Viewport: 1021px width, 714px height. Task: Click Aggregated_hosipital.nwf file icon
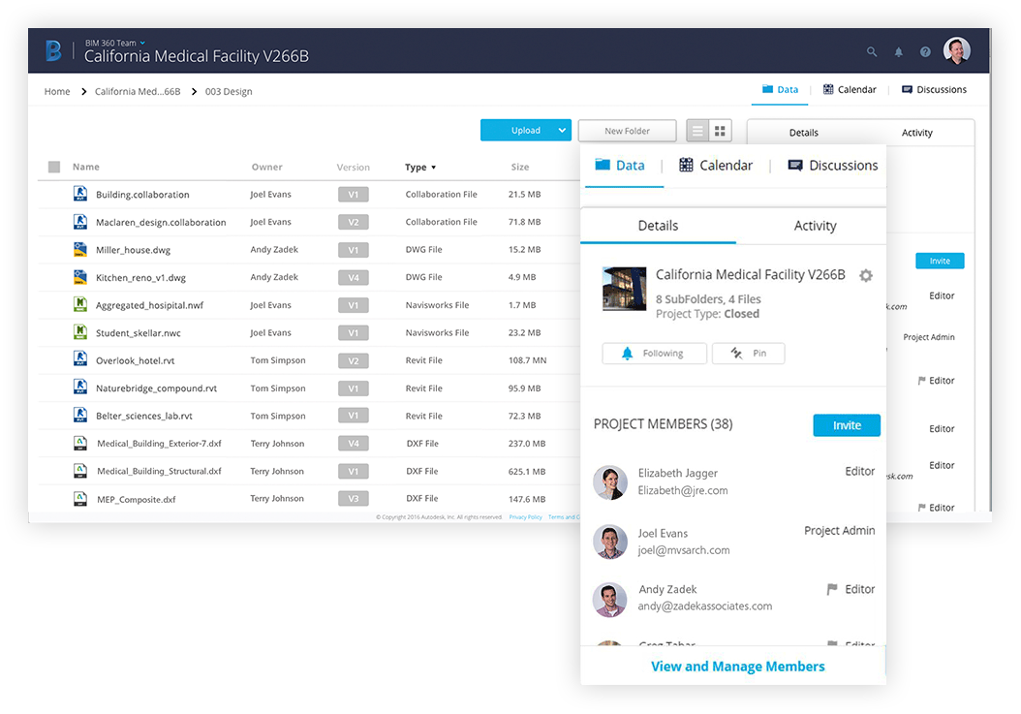coord(80,304)
